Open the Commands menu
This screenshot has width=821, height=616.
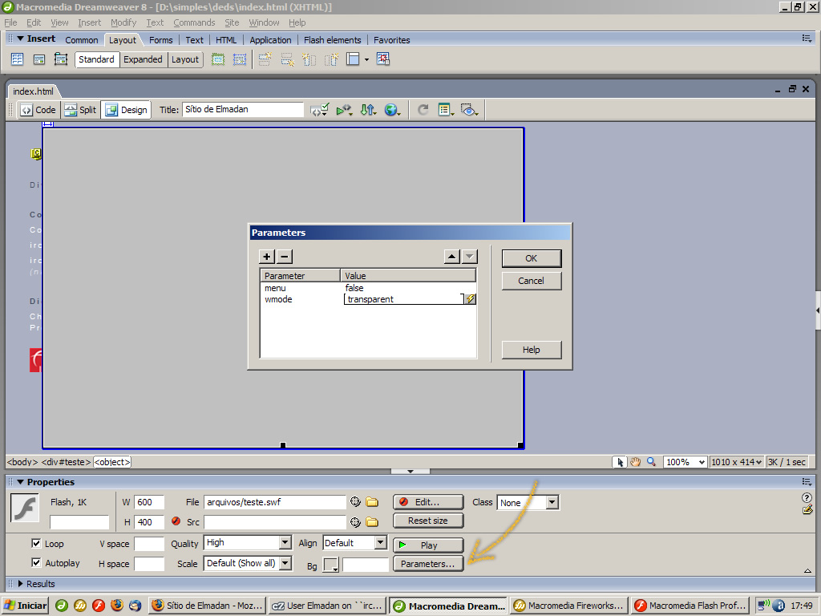(194, 22)
